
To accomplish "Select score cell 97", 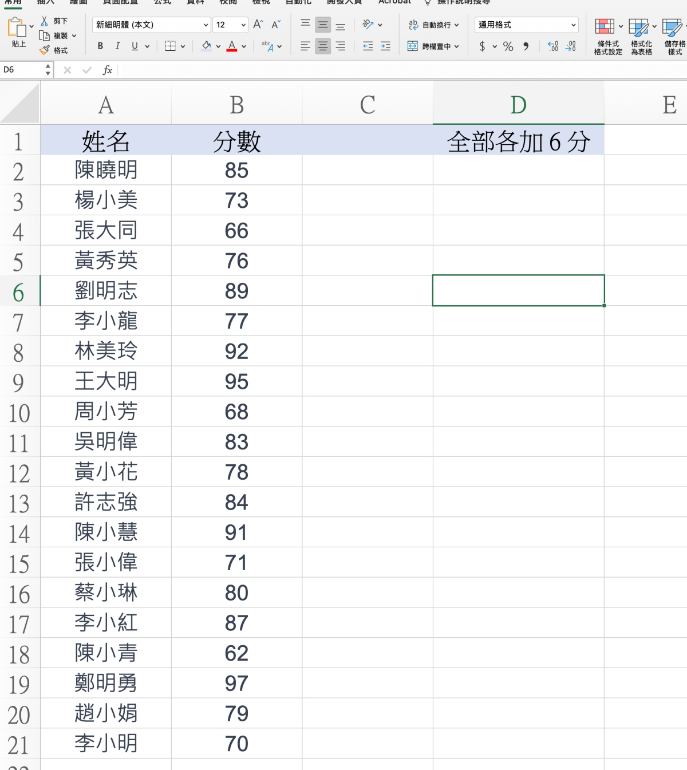I will [236, 683].
